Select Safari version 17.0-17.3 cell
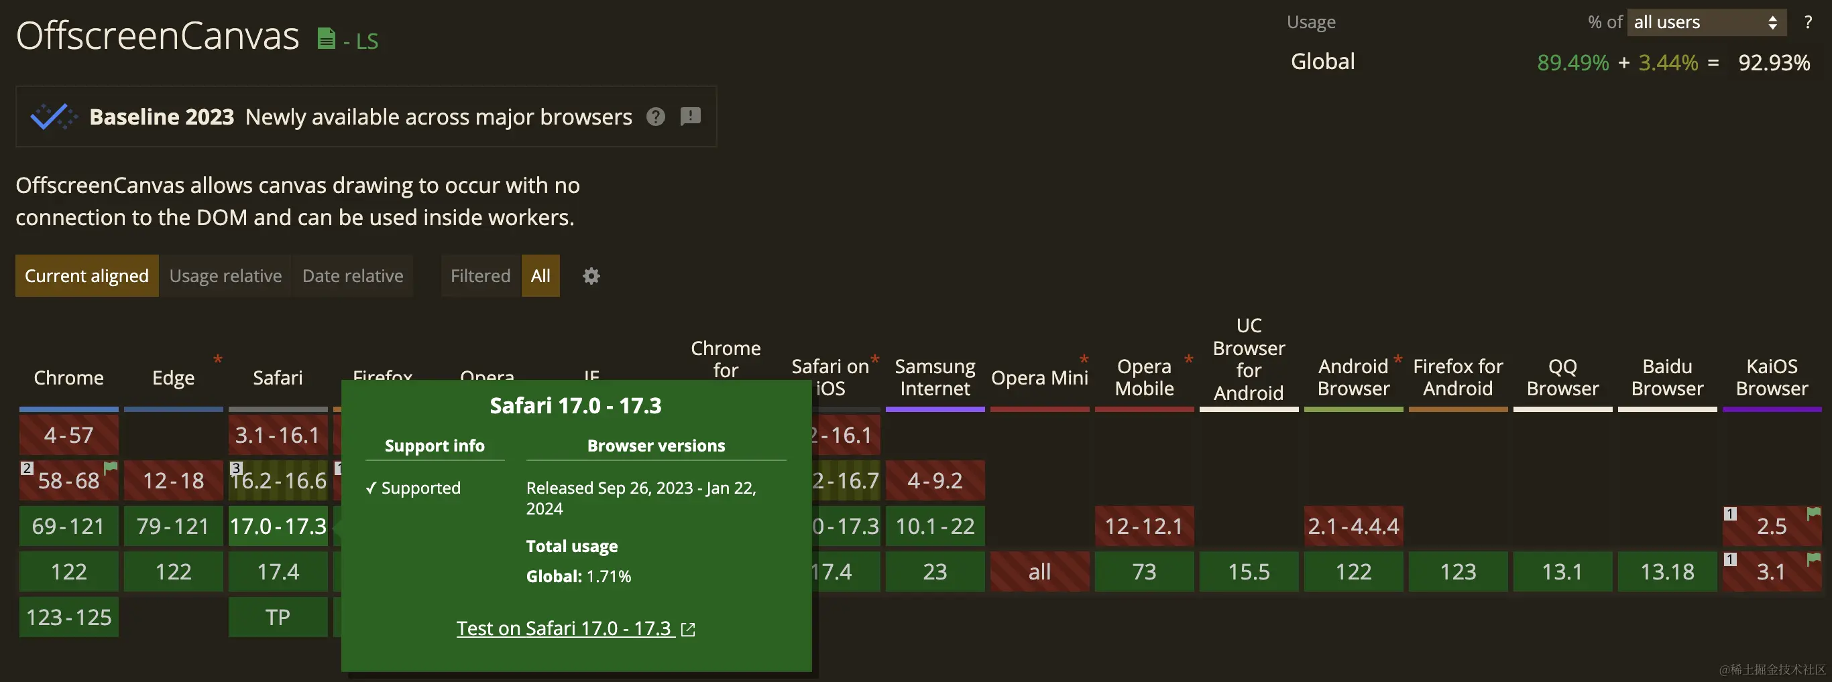 [x=278, y=526]
